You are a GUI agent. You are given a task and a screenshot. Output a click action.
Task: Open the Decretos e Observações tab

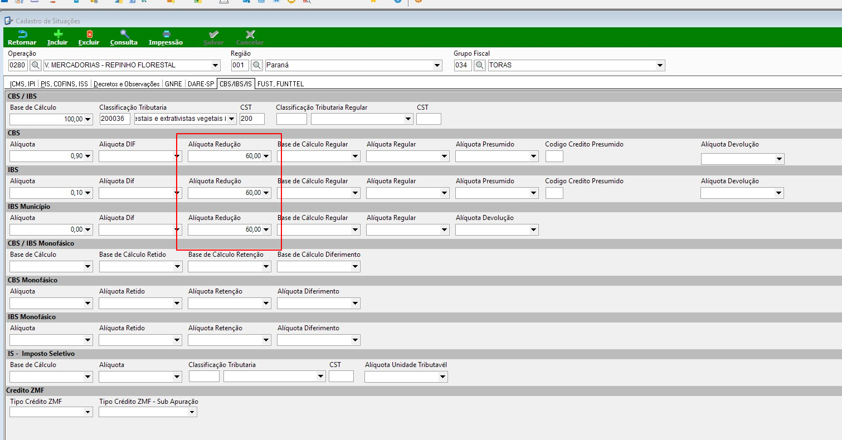click(x=126, y=84)
